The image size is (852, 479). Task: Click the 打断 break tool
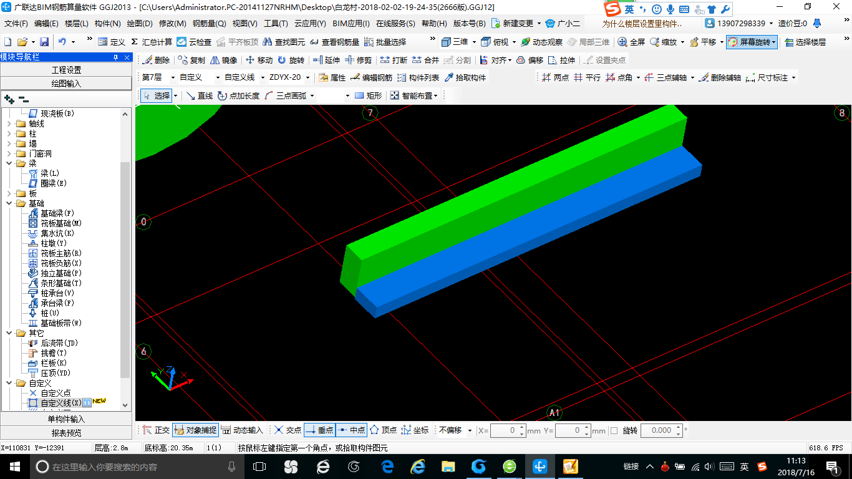point(394,60)
